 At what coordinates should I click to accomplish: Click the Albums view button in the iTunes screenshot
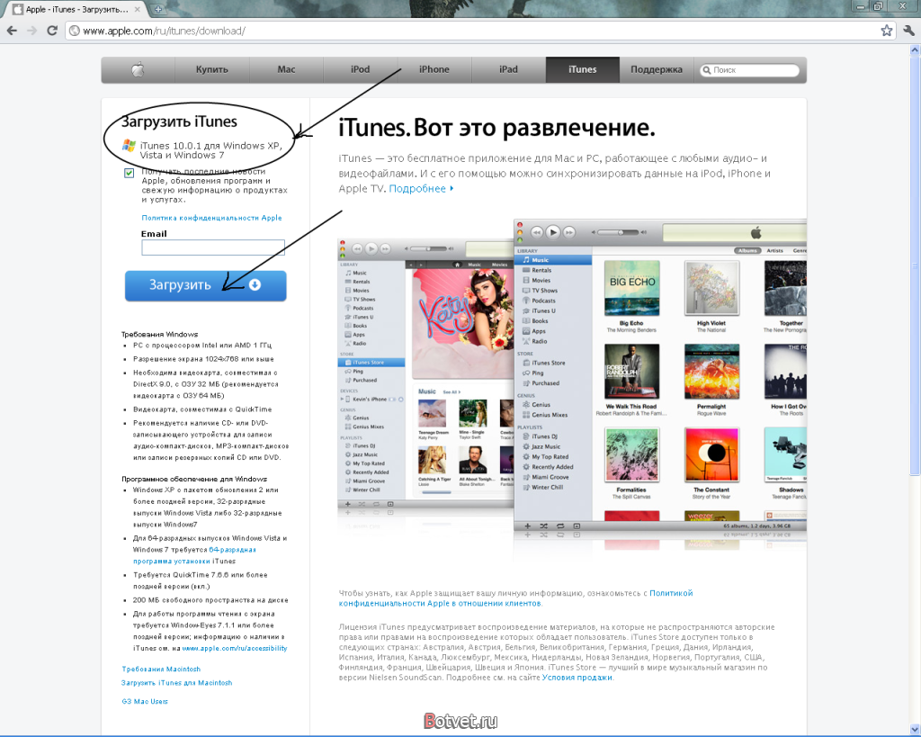747,250
